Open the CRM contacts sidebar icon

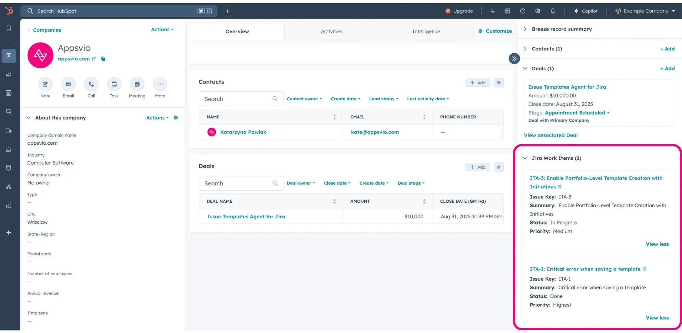coord(9,56)
